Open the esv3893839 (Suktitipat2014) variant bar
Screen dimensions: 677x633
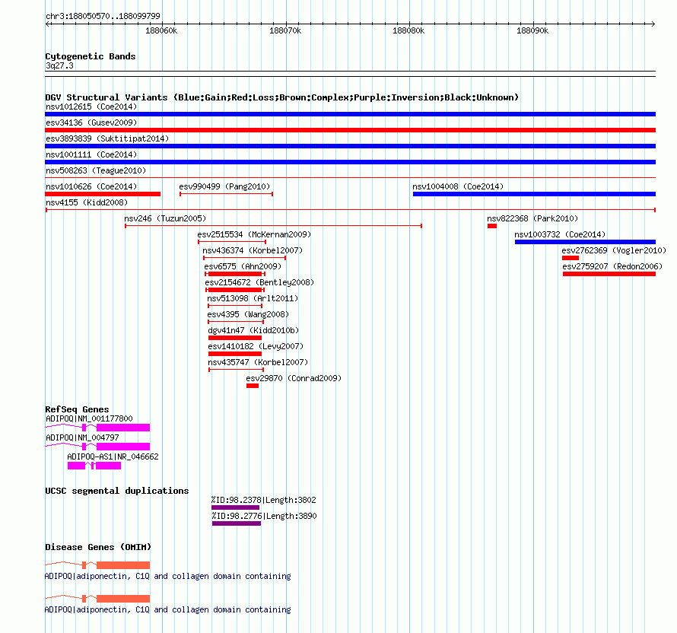point(350,146)
